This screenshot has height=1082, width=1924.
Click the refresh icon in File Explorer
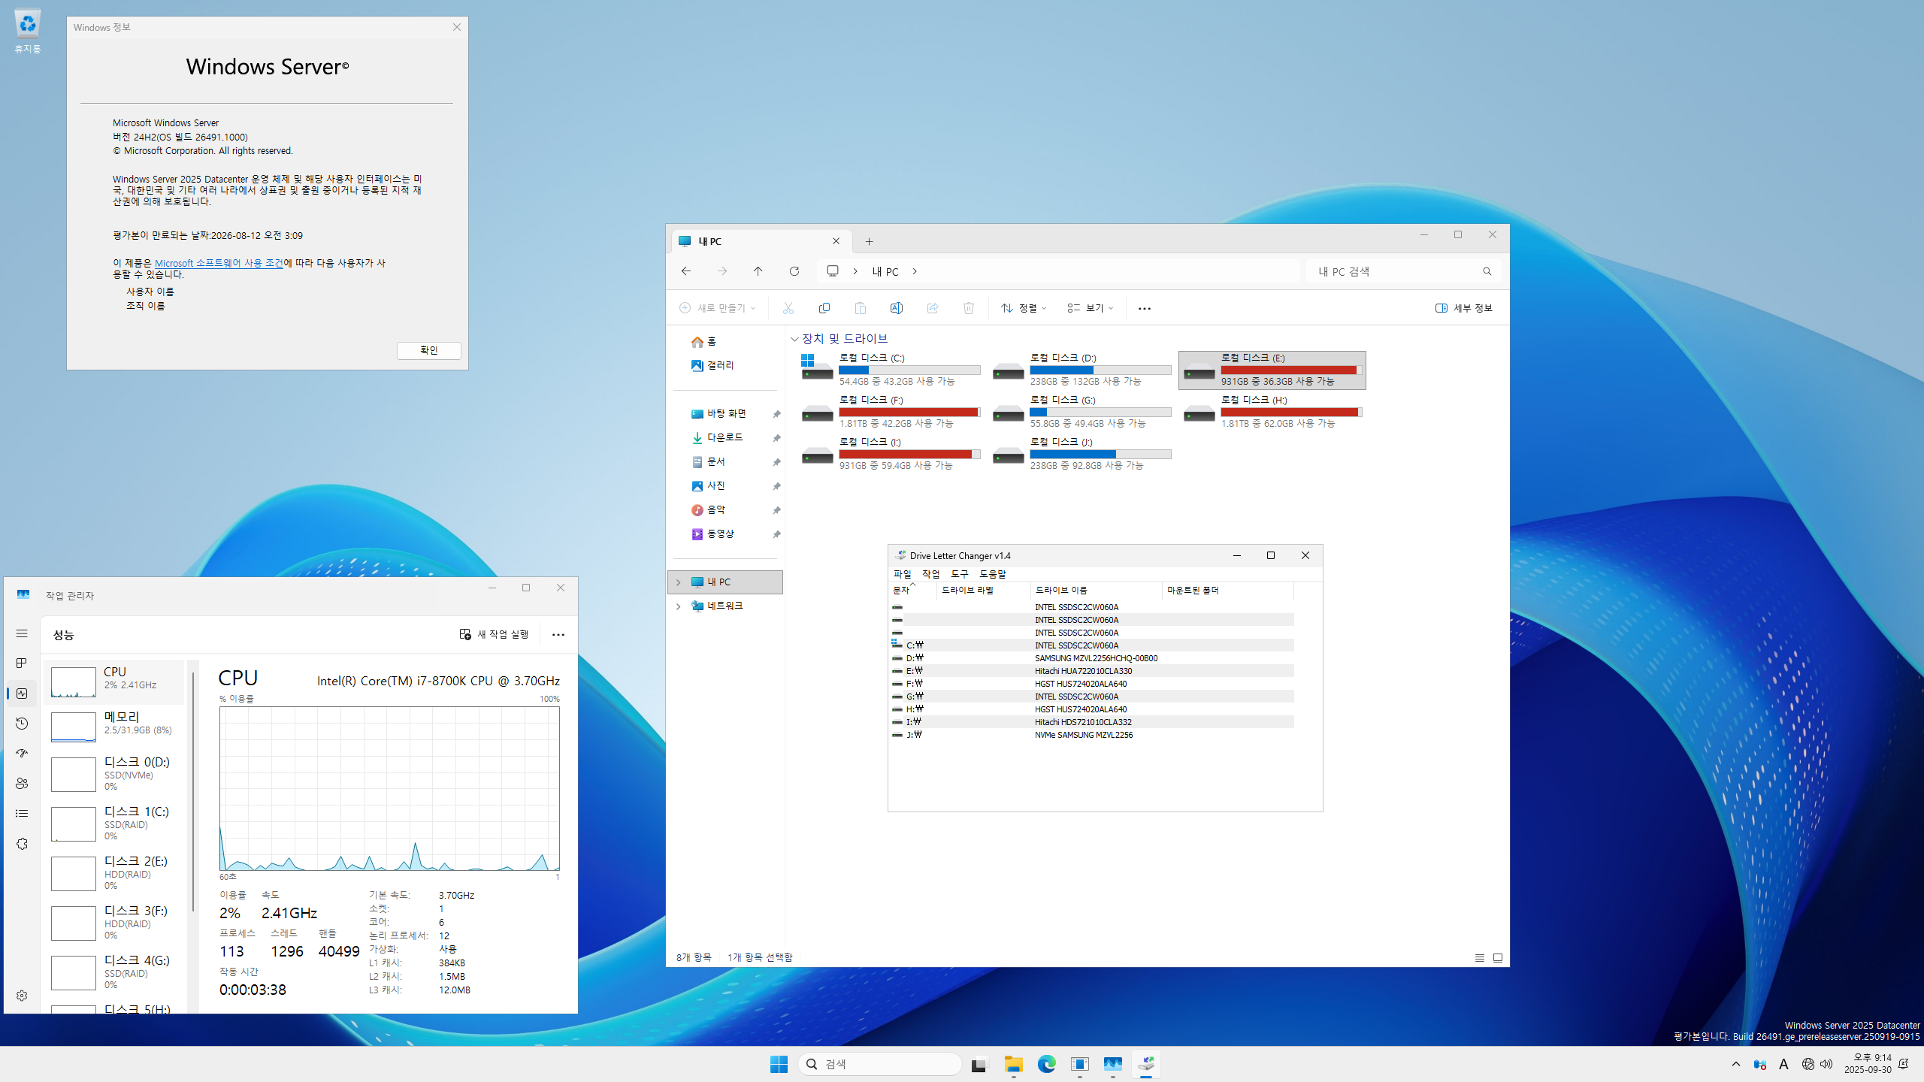794,271
